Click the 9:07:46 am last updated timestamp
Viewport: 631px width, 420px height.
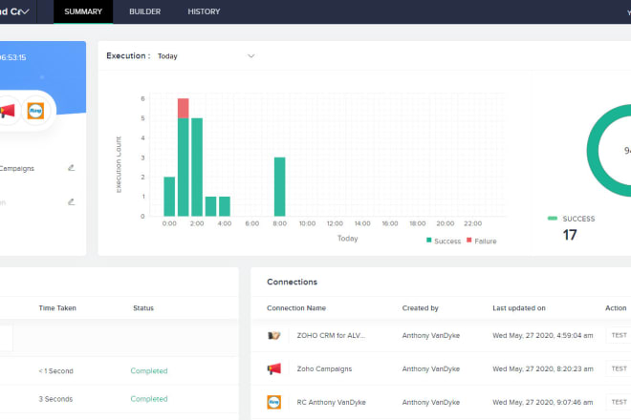click(x=543, y=402)
